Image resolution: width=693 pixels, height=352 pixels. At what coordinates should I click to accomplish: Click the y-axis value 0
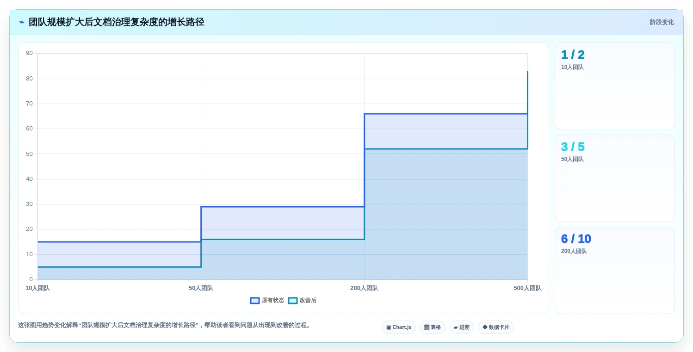31,279
